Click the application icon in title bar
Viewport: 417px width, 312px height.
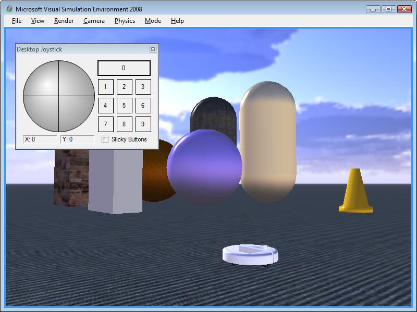9,9
